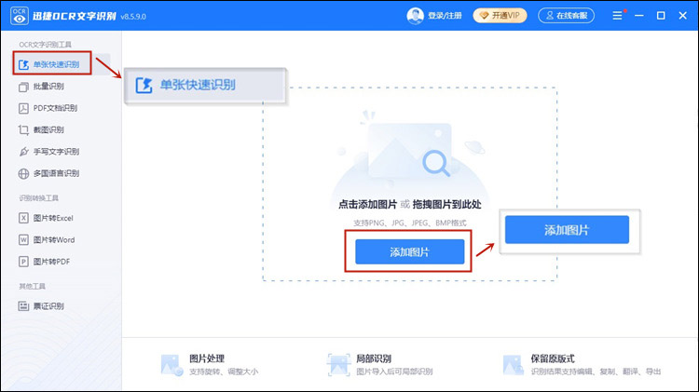699x392 pixels.
Task: Click 支持旋转、调整大小 description
Action: (224, 372)
